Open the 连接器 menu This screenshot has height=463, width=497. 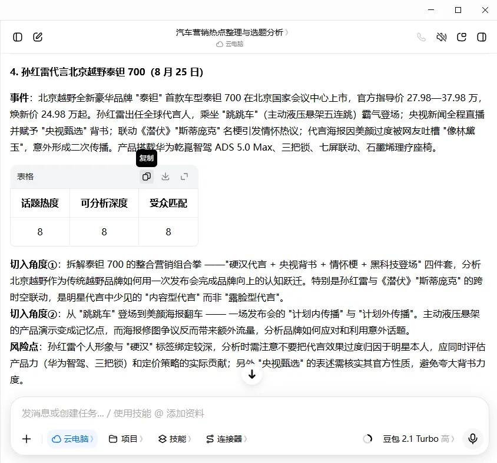pos(226,439)
